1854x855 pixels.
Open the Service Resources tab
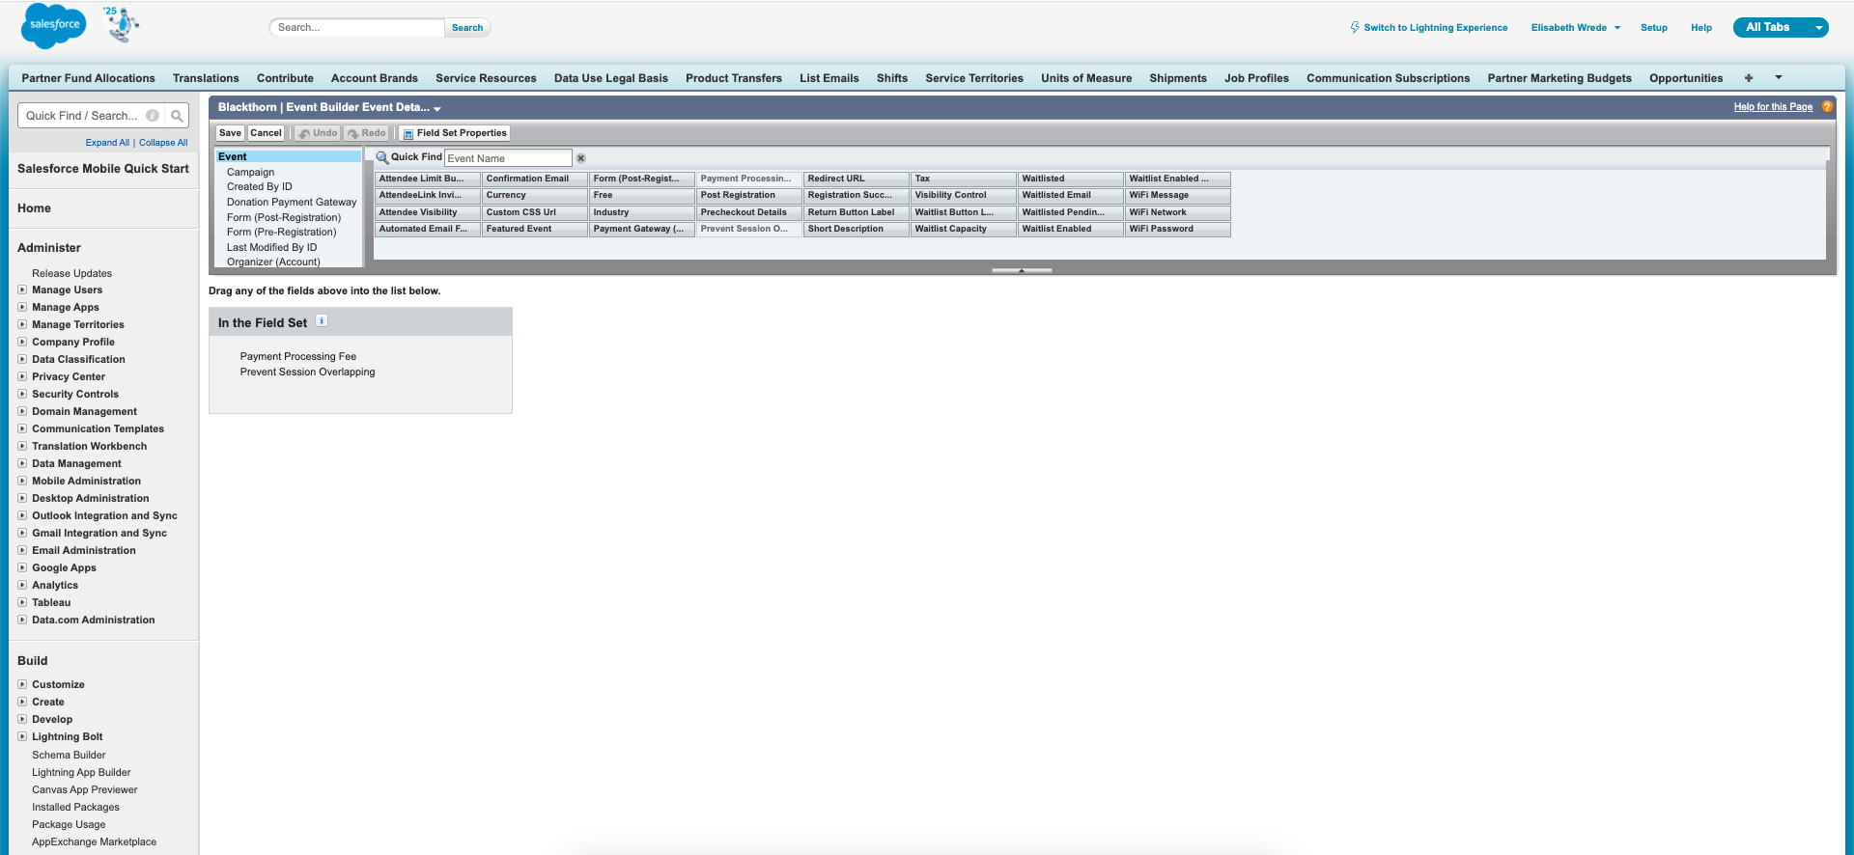tap(486, 78)
